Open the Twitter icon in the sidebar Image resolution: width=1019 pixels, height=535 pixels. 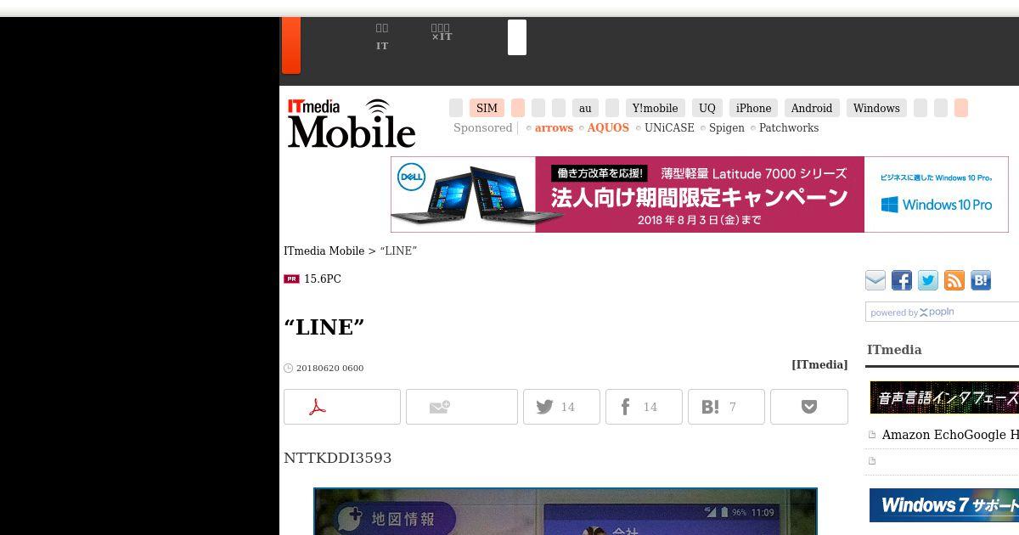[x=928, y=280]
